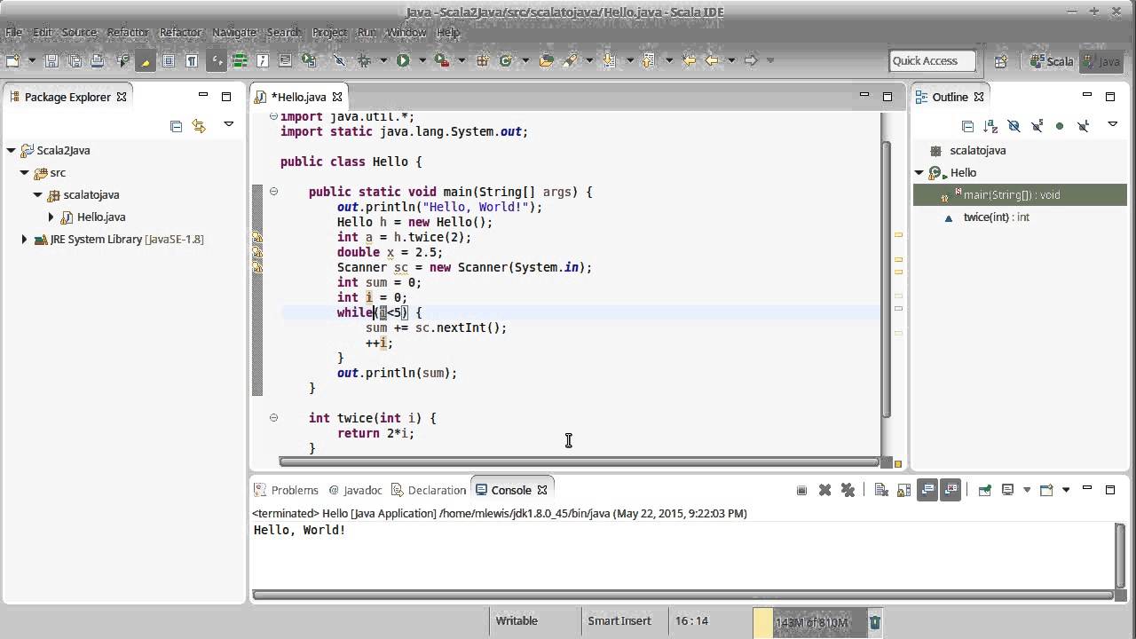Collapse the Scala2Java project node

(x=11, y=150)
